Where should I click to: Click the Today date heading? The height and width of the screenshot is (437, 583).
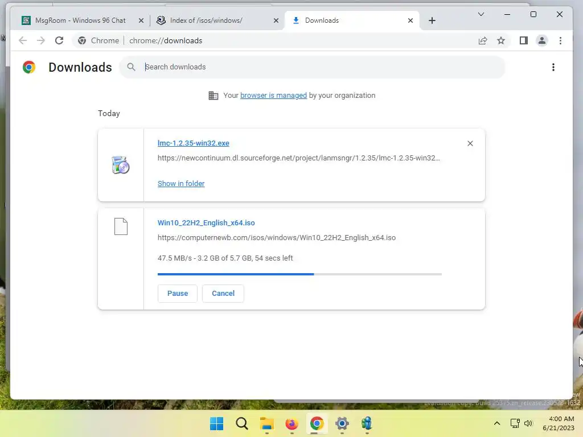[109, 113]
